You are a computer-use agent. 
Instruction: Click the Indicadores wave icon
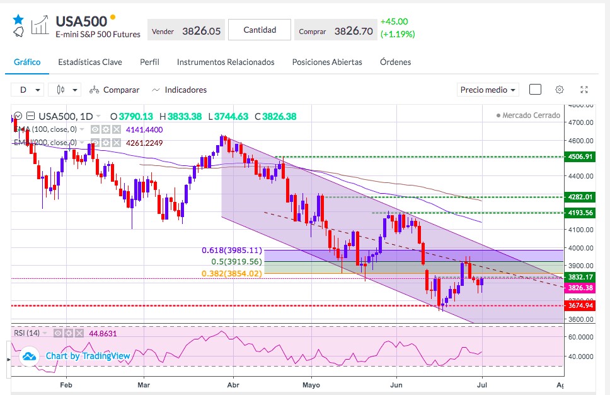(156, 90)
